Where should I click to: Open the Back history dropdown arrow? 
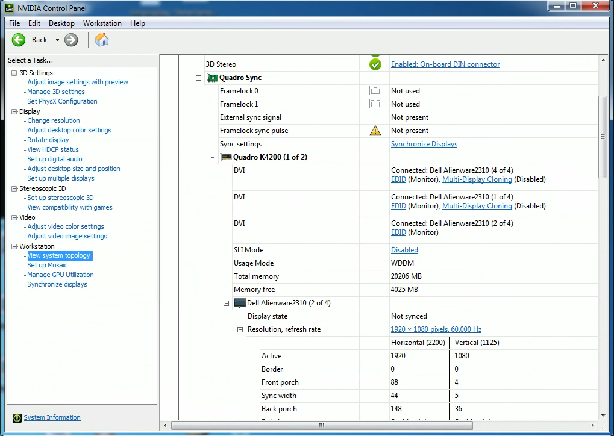pos(57,40)
